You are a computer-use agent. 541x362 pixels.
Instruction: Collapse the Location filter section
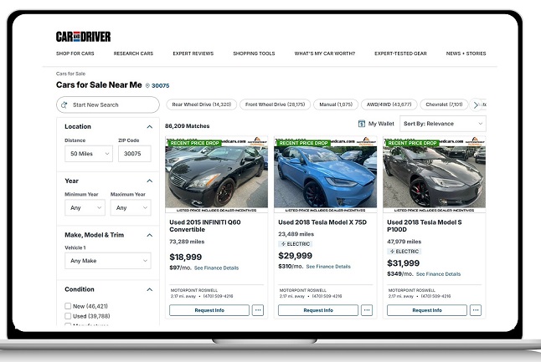tap(150, 127)
